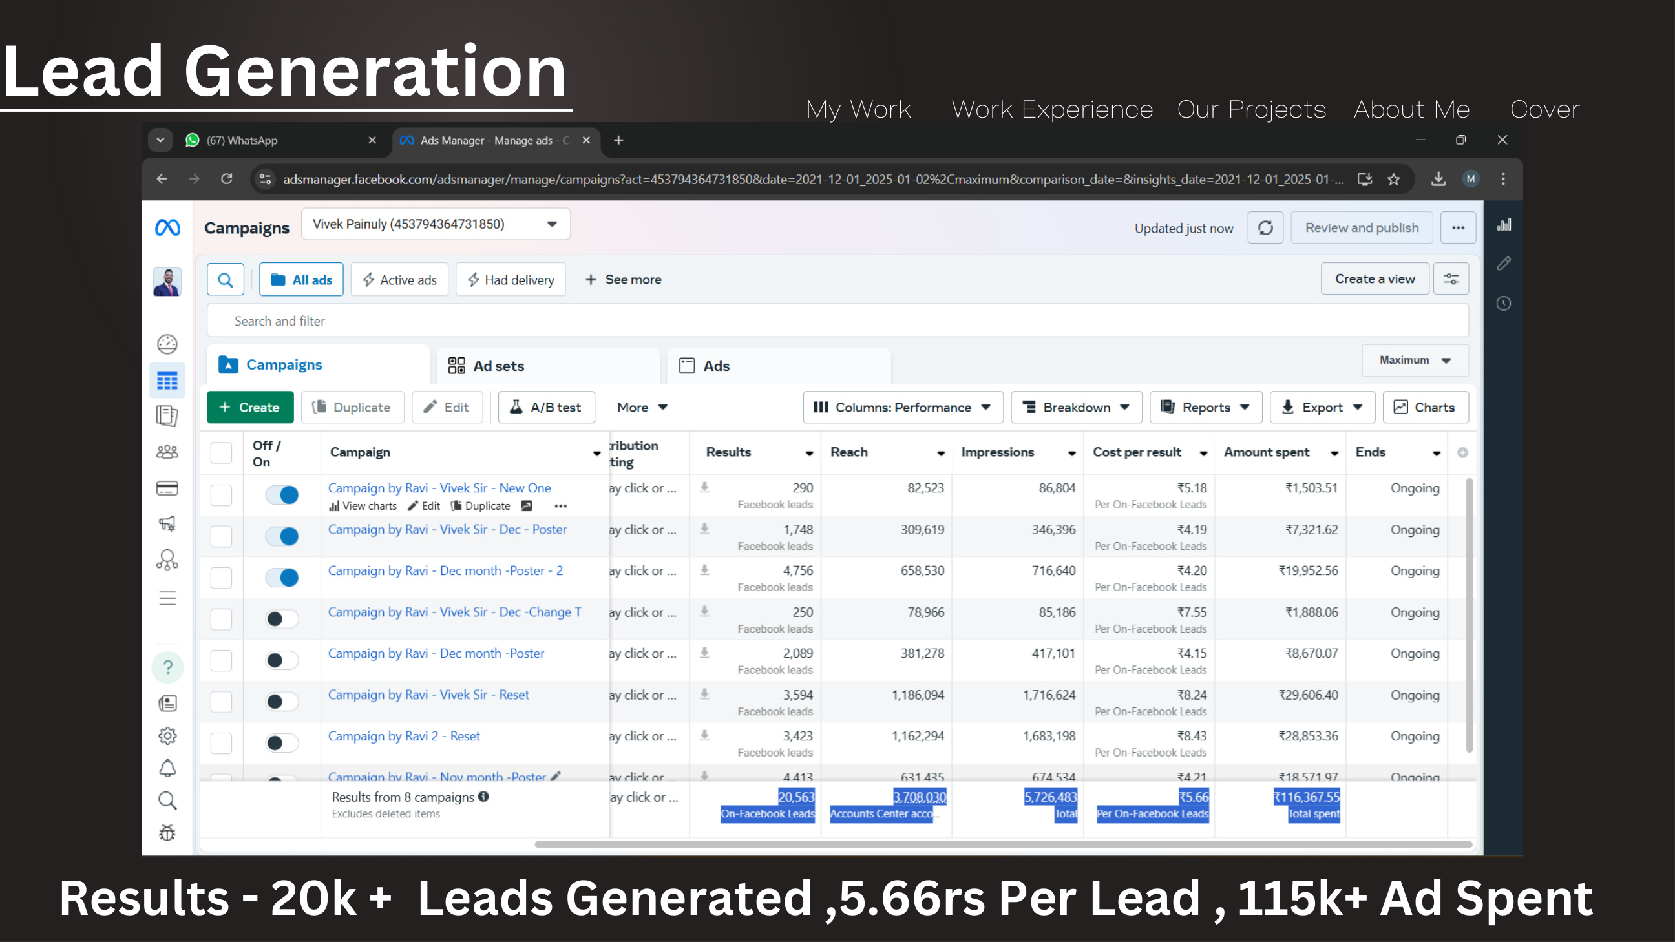
Task: Open the Audiences people icon in sidebar
Action: [167, 452]
